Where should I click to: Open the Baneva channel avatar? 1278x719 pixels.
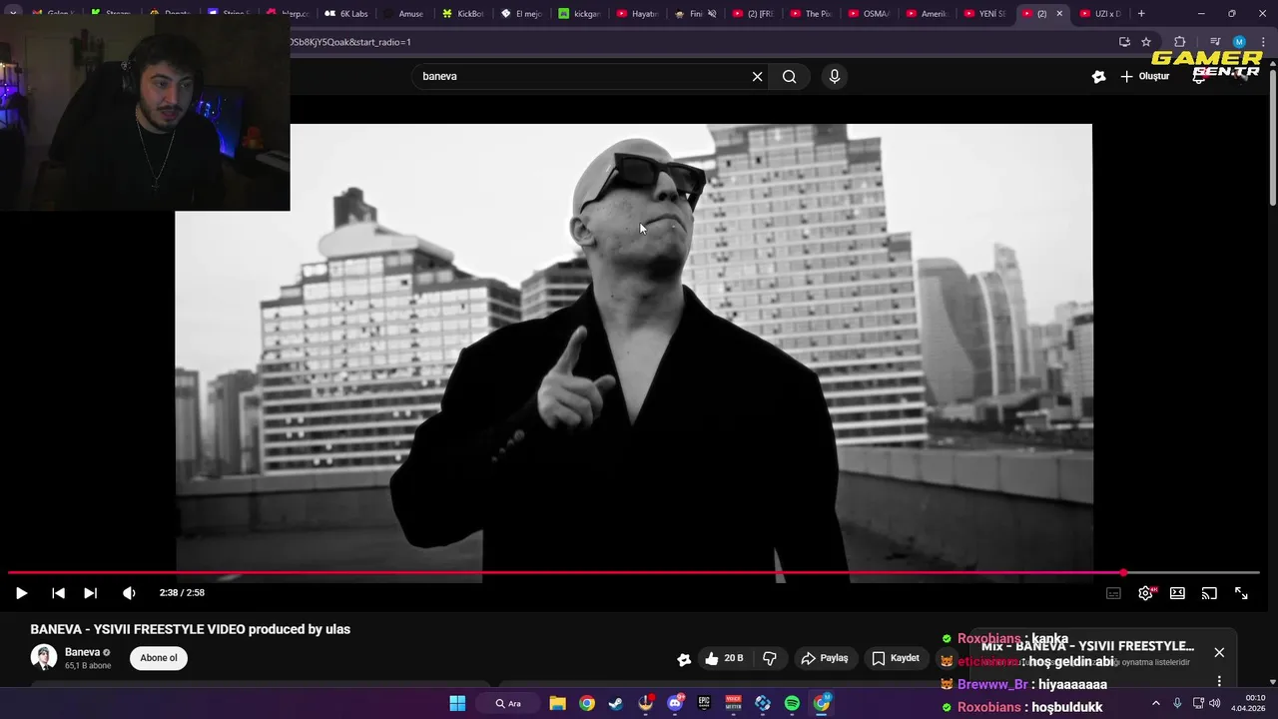pos(44,657)
